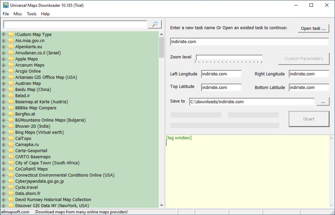The width and height of the screenshot is (335, 215).
Task: Open the File menu
Action: coord(6,14)
